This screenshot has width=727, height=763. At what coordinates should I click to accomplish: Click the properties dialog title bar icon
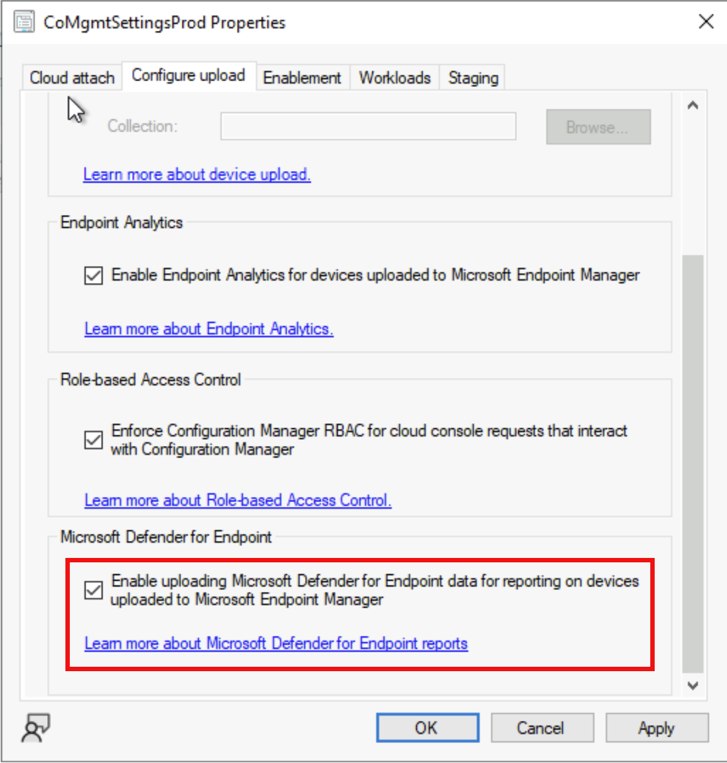24,22
